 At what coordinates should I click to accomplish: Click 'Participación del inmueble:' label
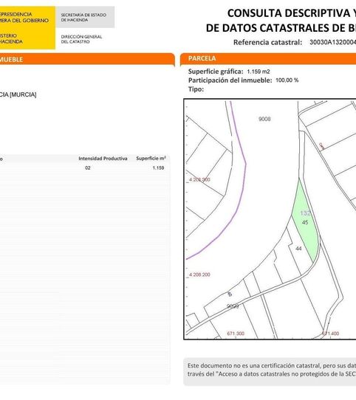[x=230, y=80]
